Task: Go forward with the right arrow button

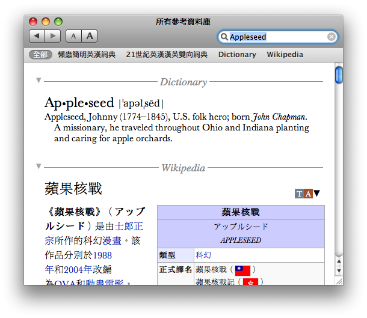Action: (x=53, y=36)
